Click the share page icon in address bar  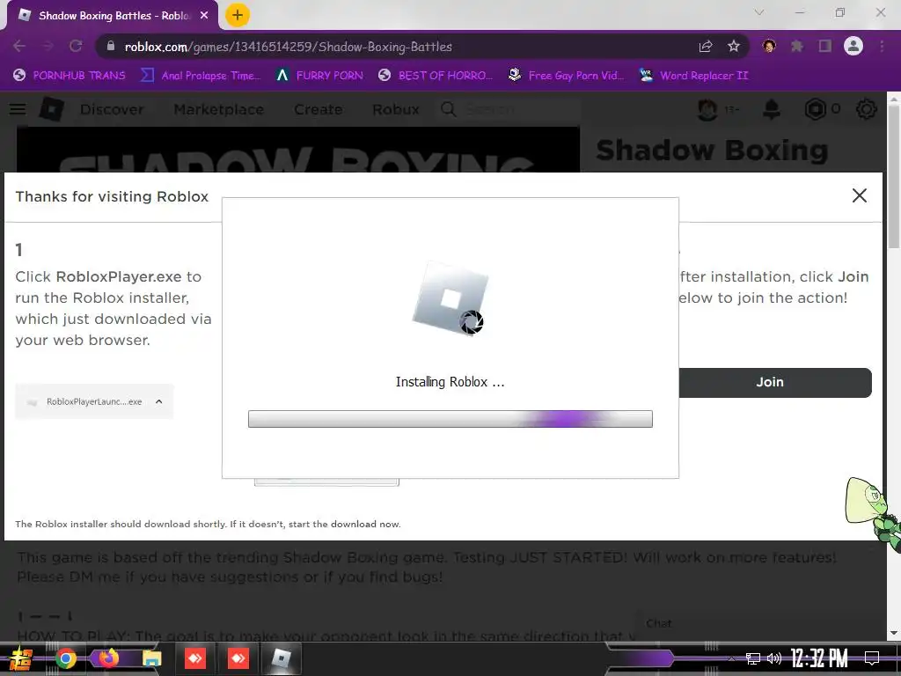click(x=705, y=46)
